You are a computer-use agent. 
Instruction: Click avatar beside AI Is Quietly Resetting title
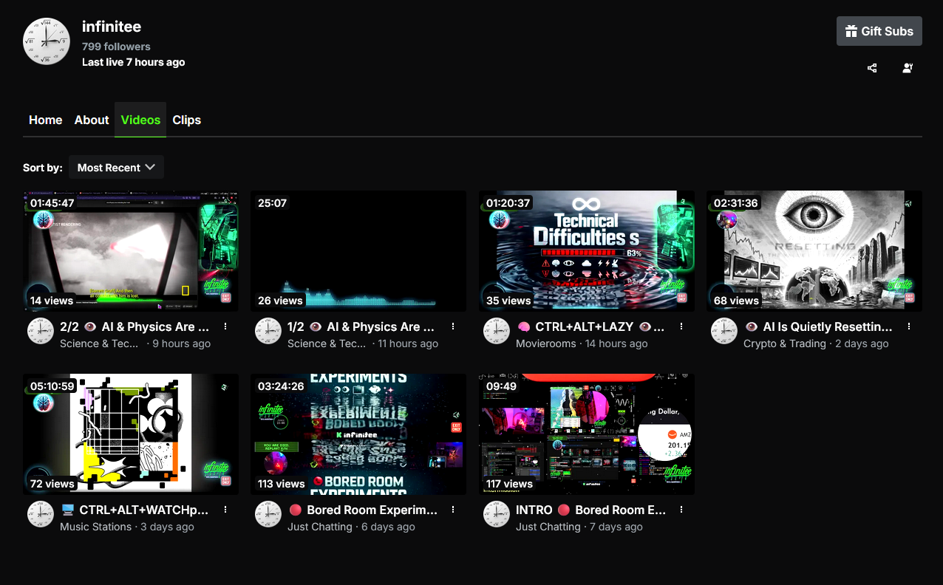(724, 331)
